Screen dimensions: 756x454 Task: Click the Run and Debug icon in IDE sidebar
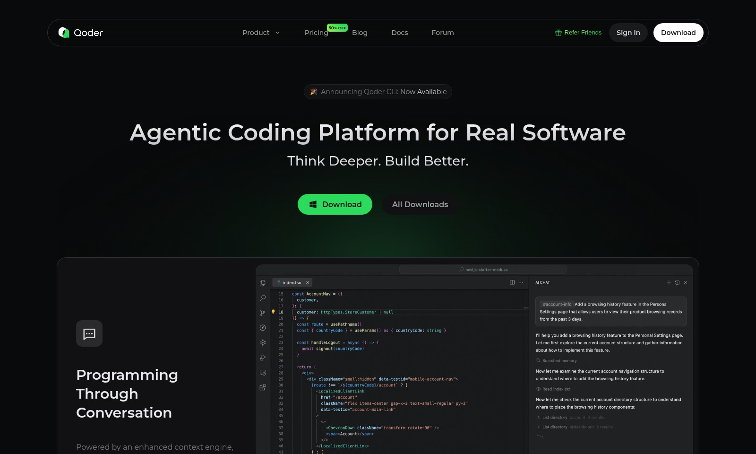(x=263, y=358)
